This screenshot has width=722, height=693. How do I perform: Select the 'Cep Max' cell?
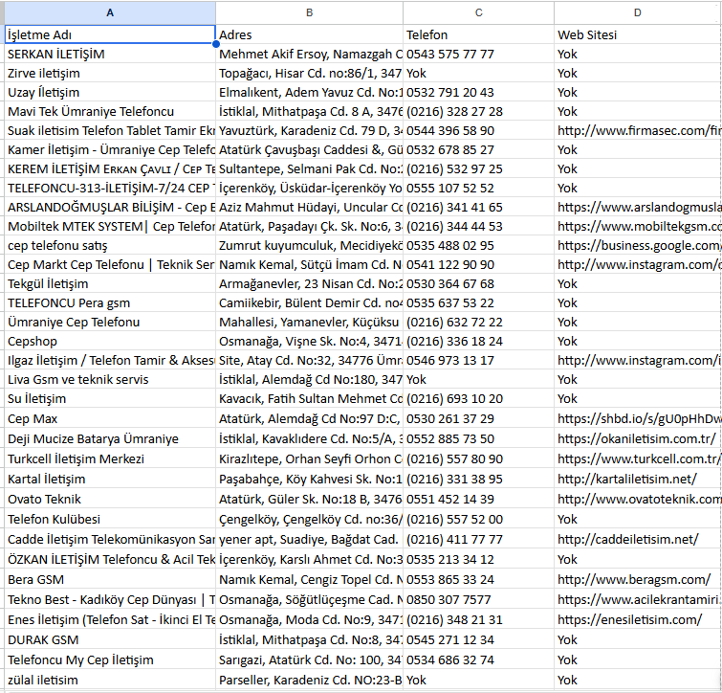point(110,418)
